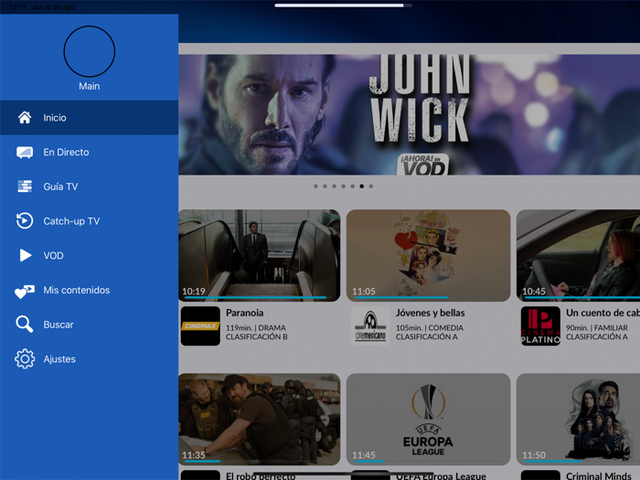Select the first carousel page dot

click(x=315, y=187)
